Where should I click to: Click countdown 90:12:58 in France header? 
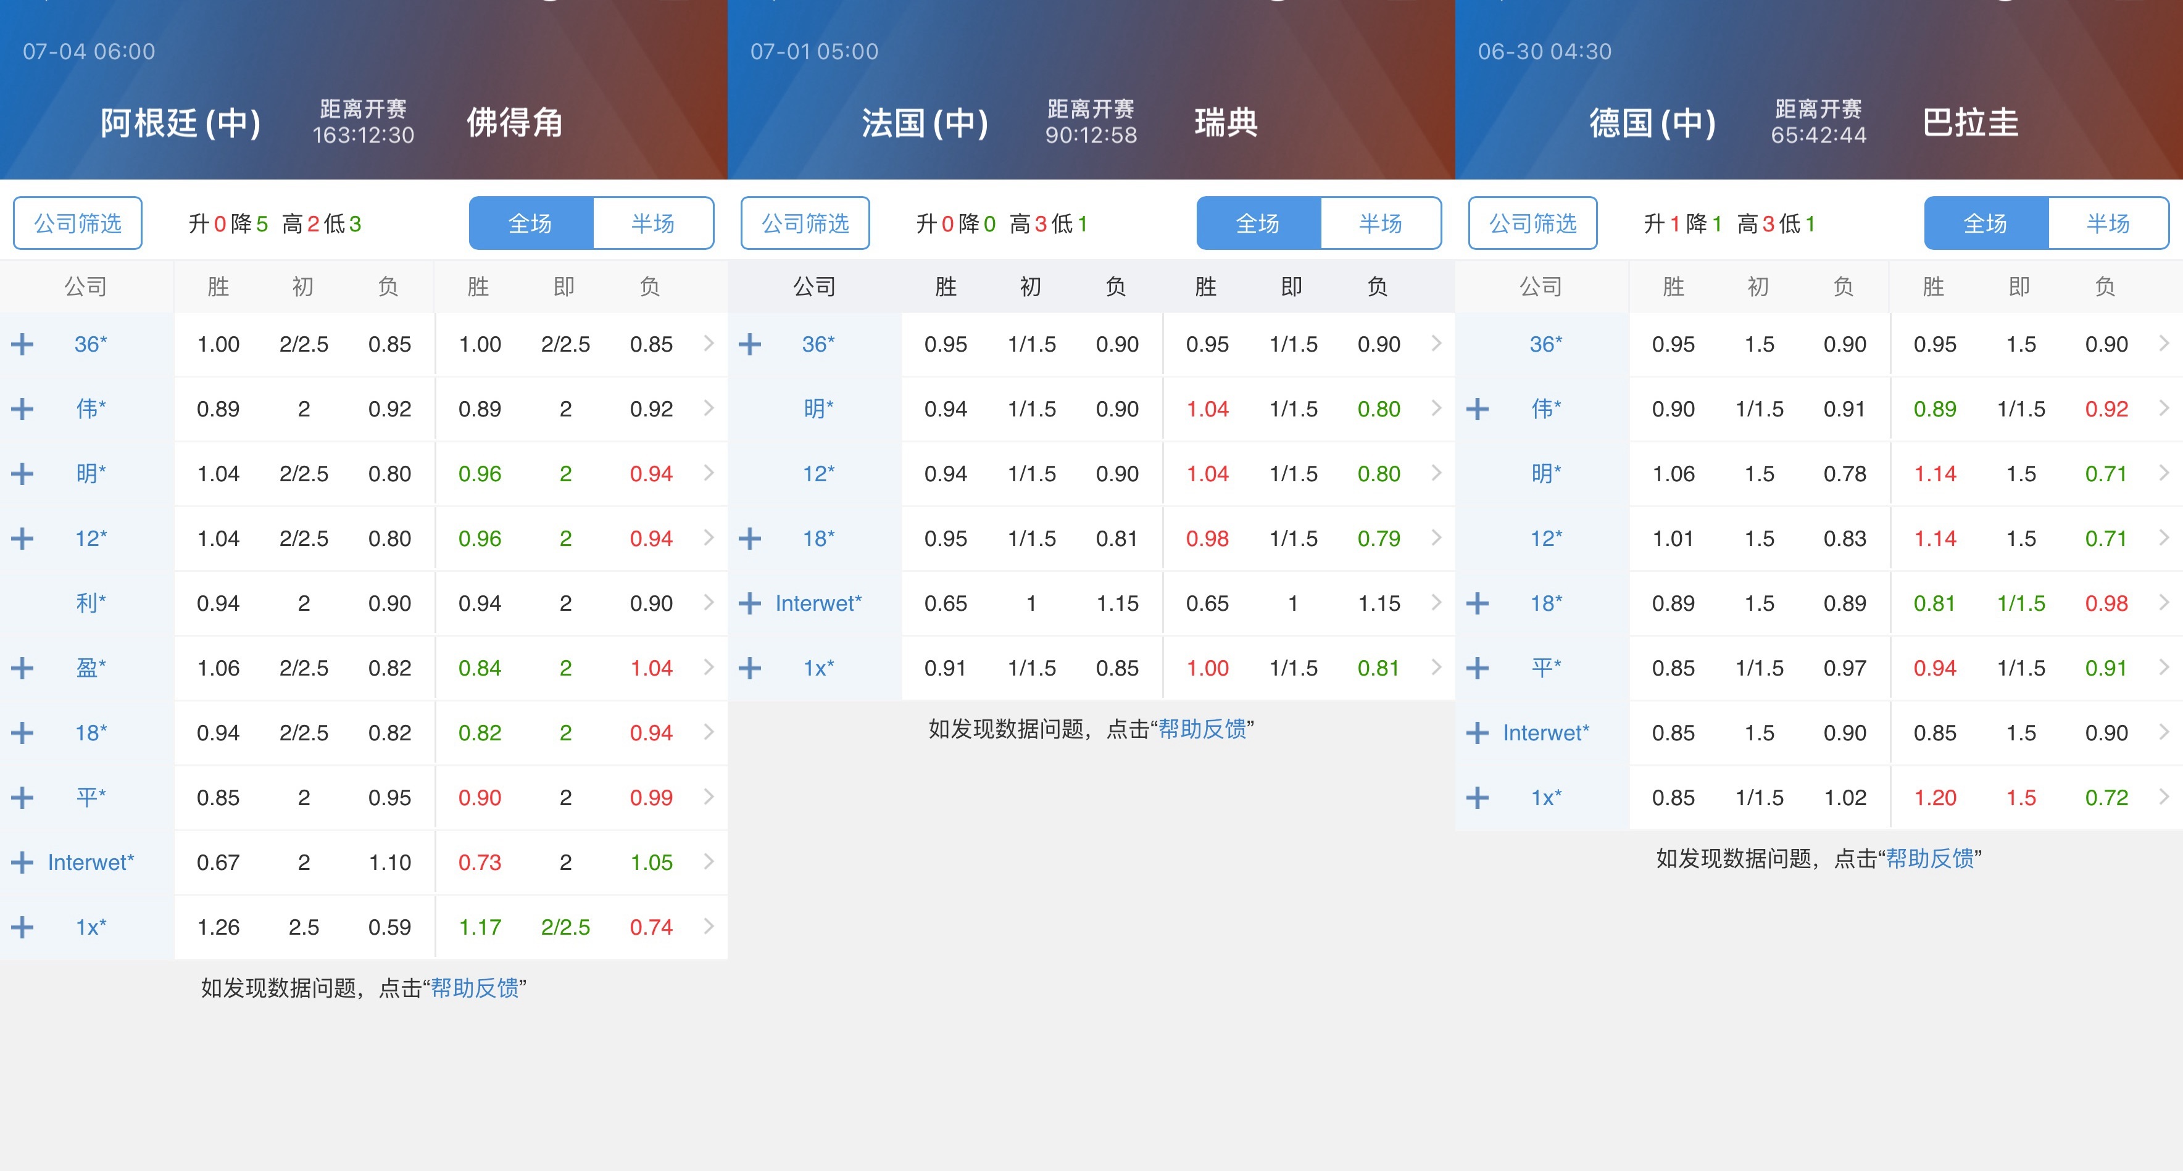coord(1091,136)
